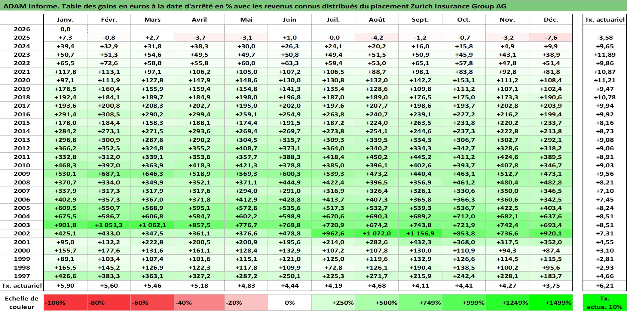The width and height of the screenshot is (627, 311).
Task: Click the +450,2 cell in 2011 row
Action: pos(377,157)
